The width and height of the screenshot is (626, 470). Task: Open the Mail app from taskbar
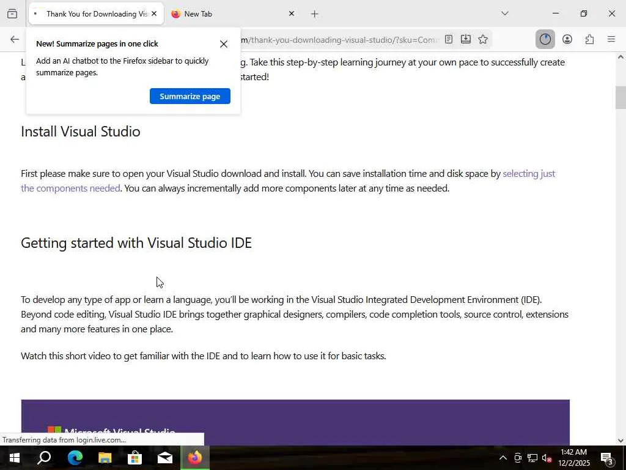tap(165, 458)
